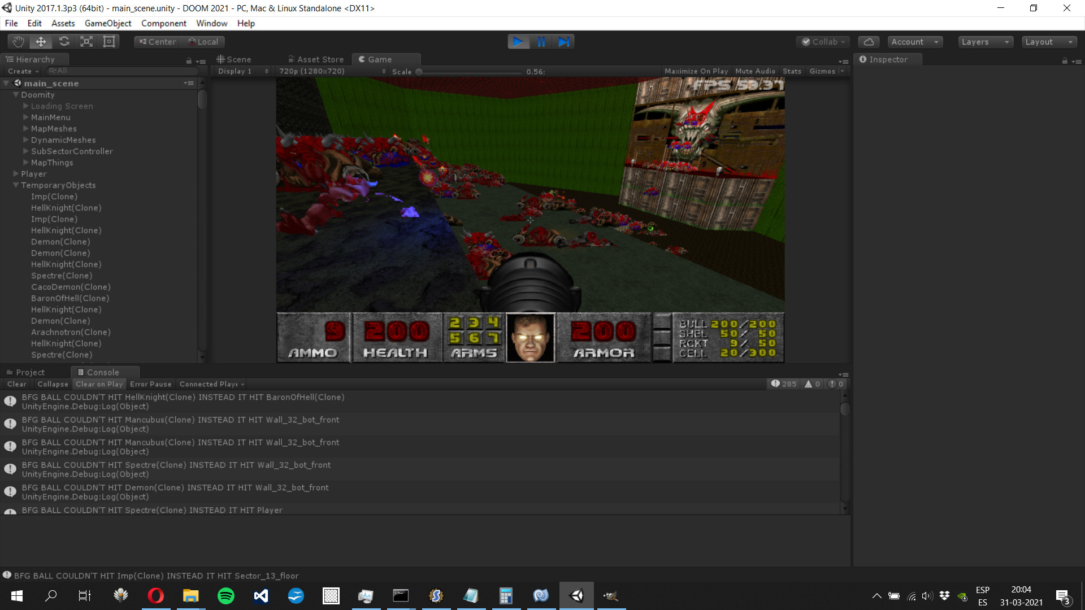
Task: Switch to the Scene tab
Action: point(234,59)
